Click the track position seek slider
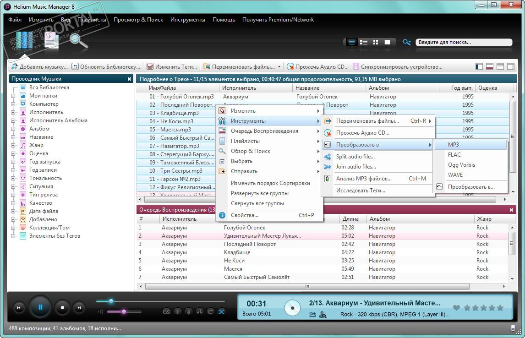The height and width of the screenshot is (338, 525). 160,301
